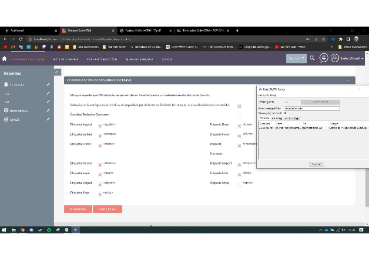Image resolution: width=369 pixels, height=260 pixels.
Task: Click the bug icon in Recientes list
Action: [x=6, y=85]
